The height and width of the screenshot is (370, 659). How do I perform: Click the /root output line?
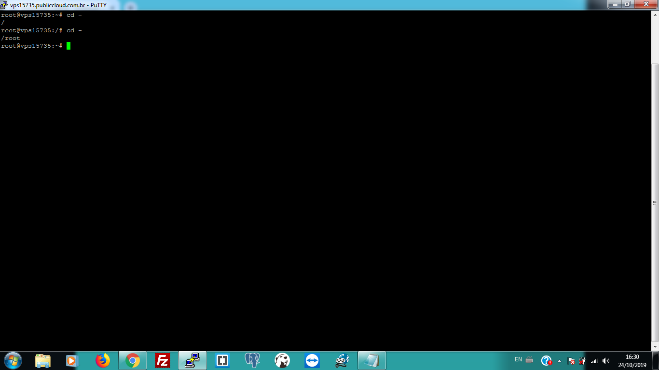click(11, 38)
